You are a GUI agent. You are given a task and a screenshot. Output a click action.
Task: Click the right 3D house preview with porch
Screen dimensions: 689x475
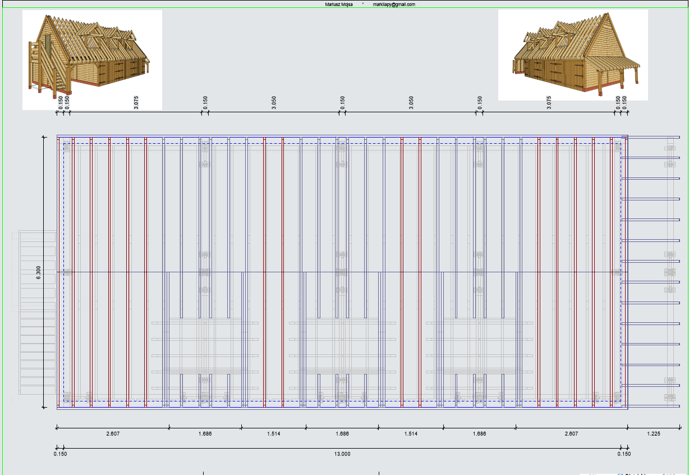(x=573, y=55)
